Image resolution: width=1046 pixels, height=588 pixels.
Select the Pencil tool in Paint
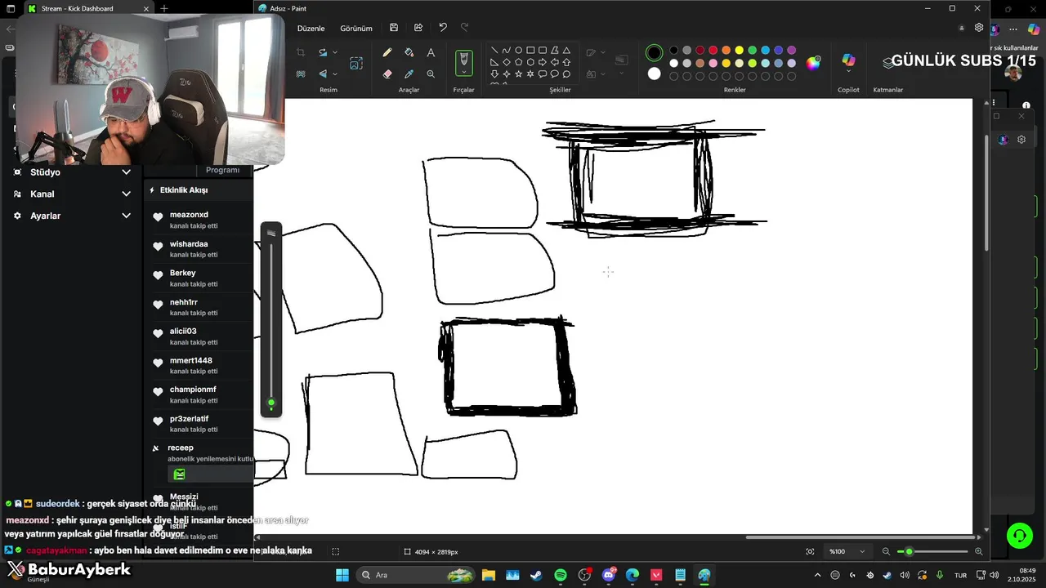387,52
